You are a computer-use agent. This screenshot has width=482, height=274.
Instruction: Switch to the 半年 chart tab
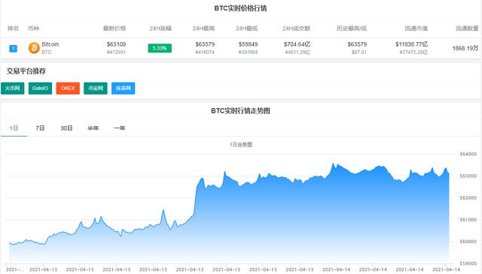[93, 128]
